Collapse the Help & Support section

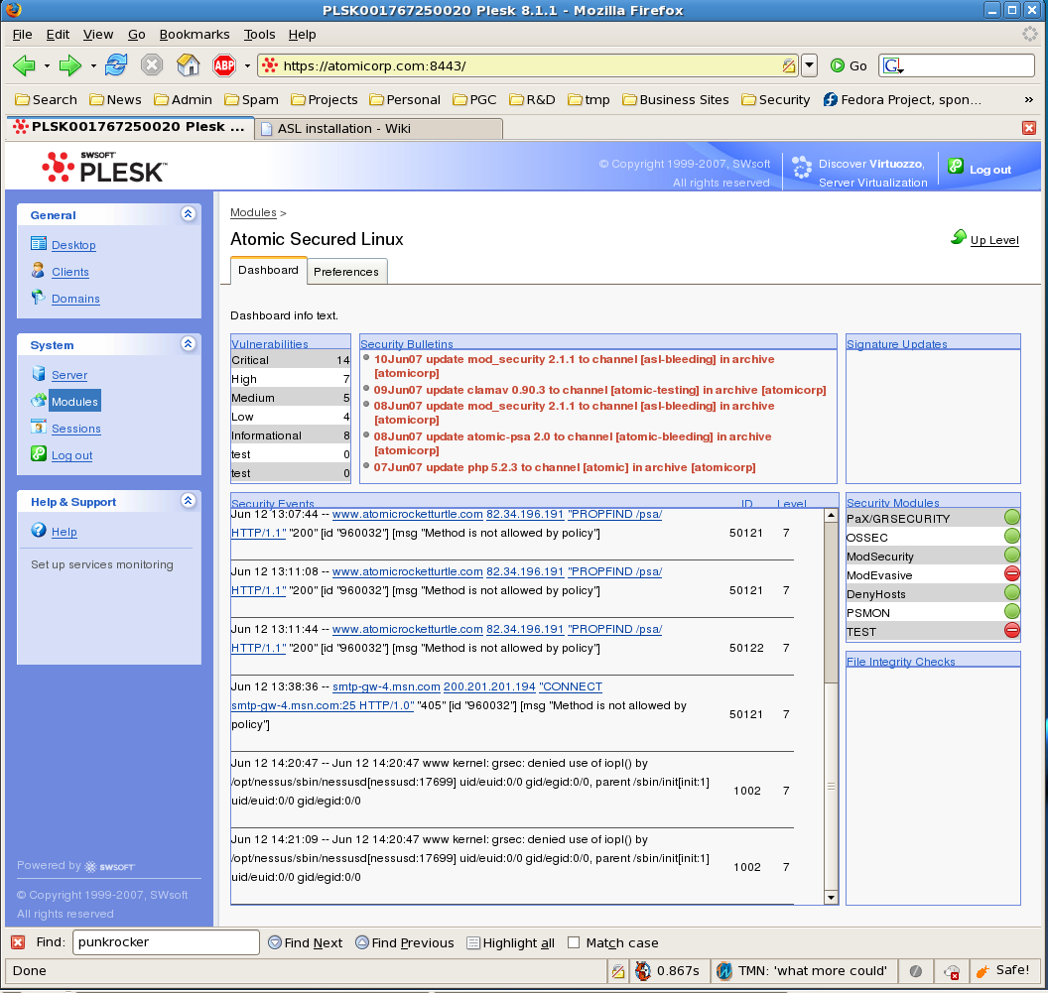(188, 502)
